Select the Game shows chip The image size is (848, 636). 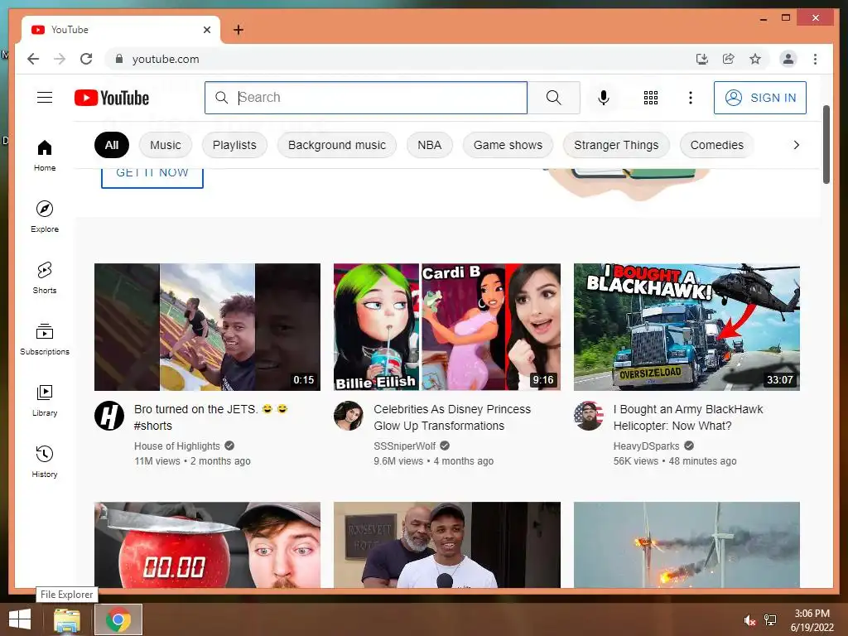508,145
